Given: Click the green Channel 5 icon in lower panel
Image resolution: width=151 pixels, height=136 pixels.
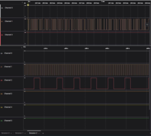Looking at the screenshot, I should (x=2, y=121).
